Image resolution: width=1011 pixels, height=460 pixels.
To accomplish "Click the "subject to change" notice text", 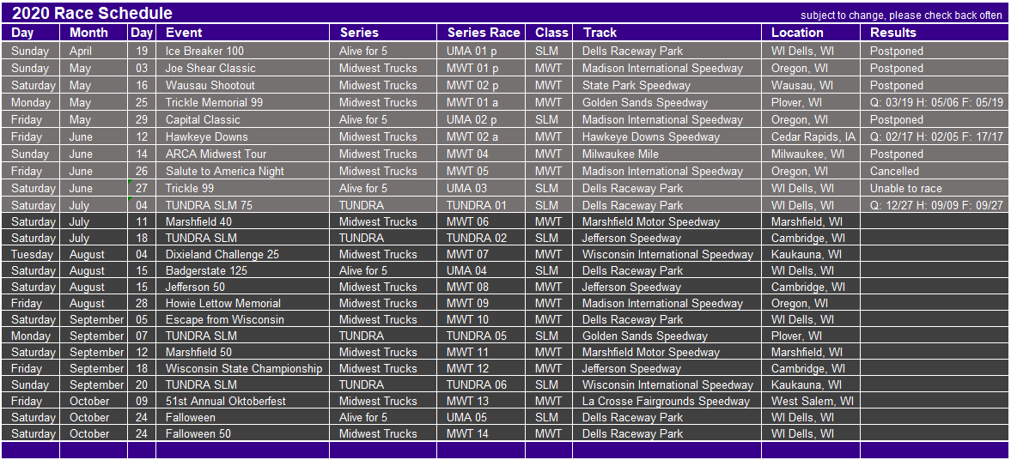I will click(901, 15).
